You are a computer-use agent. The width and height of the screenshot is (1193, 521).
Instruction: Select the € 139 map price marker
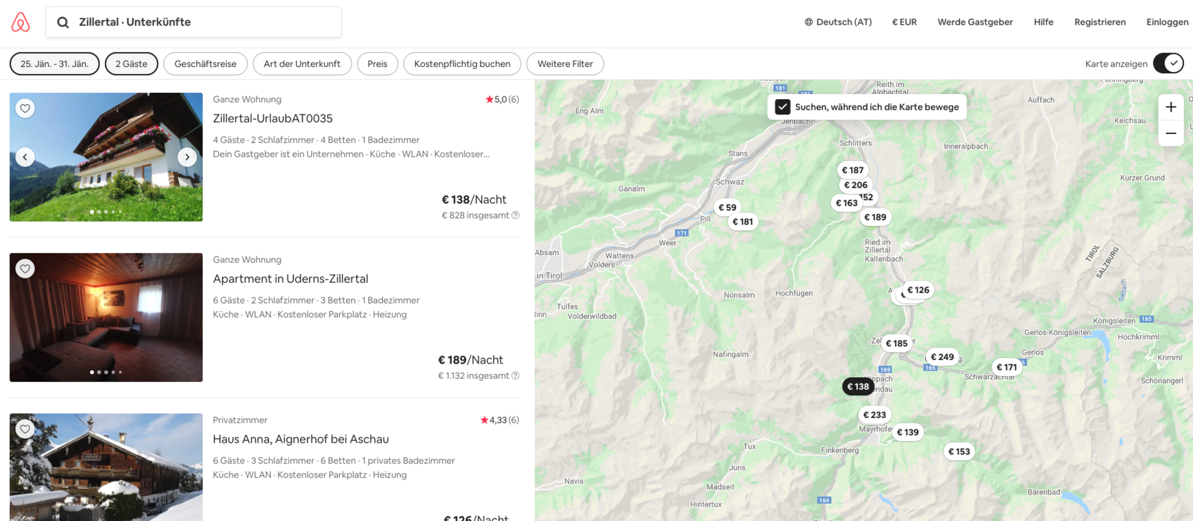(908, 432)
